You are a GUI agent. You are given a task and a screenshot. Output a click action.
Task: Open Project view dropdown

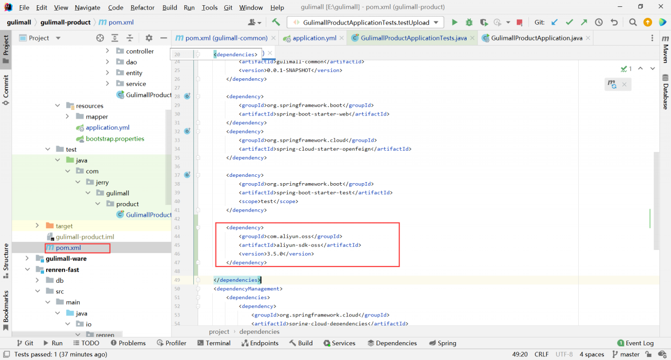tap(58, 38)
